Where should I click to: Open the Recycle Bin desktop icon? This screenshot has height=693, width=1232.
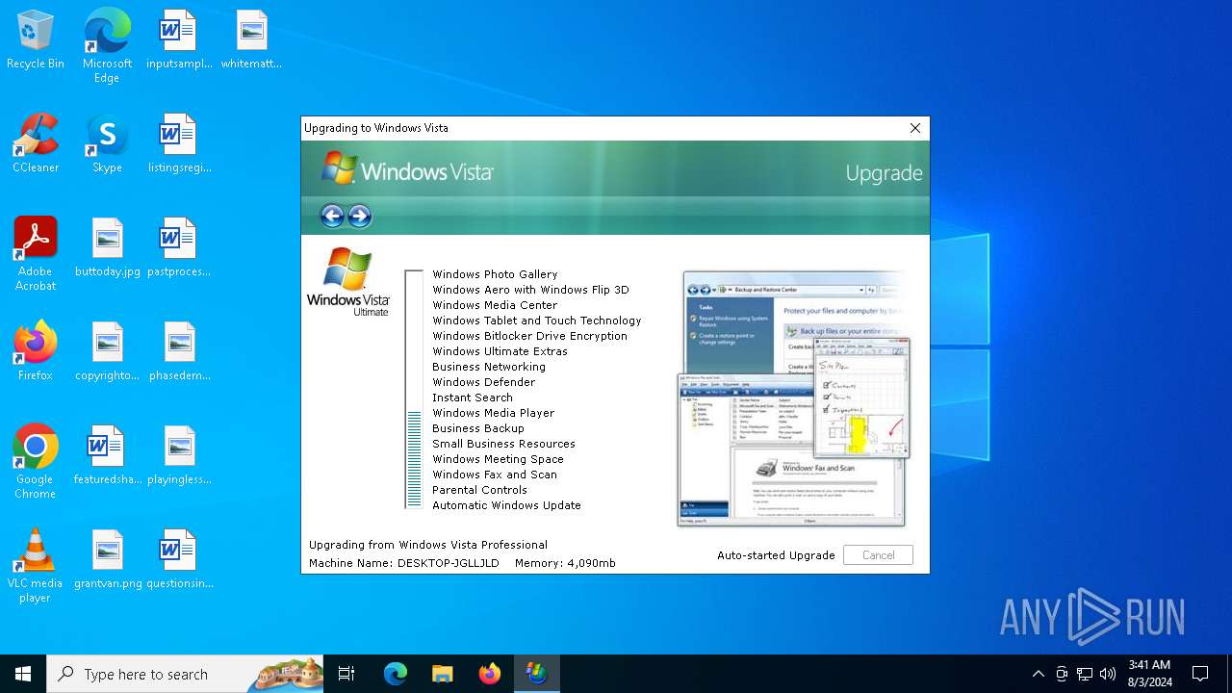point(36,39)
